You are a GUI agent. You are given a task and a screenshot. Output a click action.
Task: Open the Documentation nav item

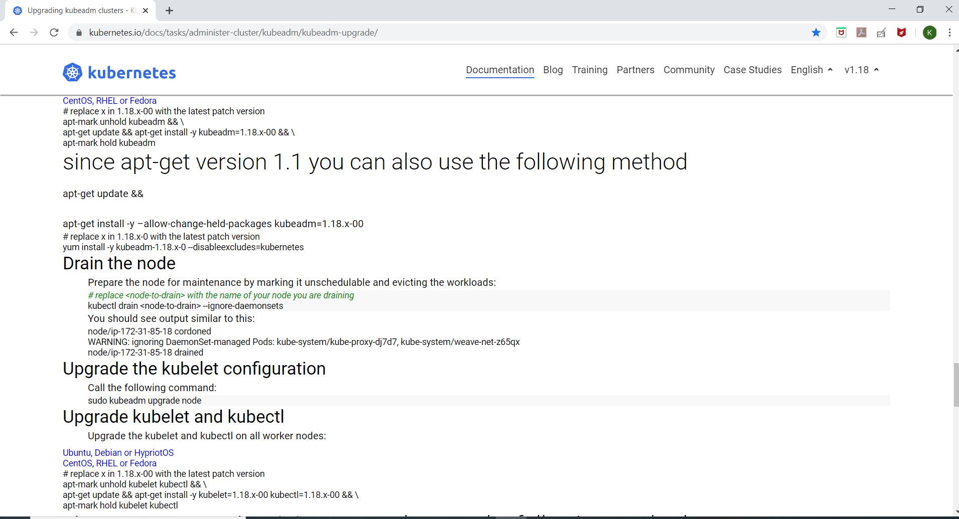[500, 70]
